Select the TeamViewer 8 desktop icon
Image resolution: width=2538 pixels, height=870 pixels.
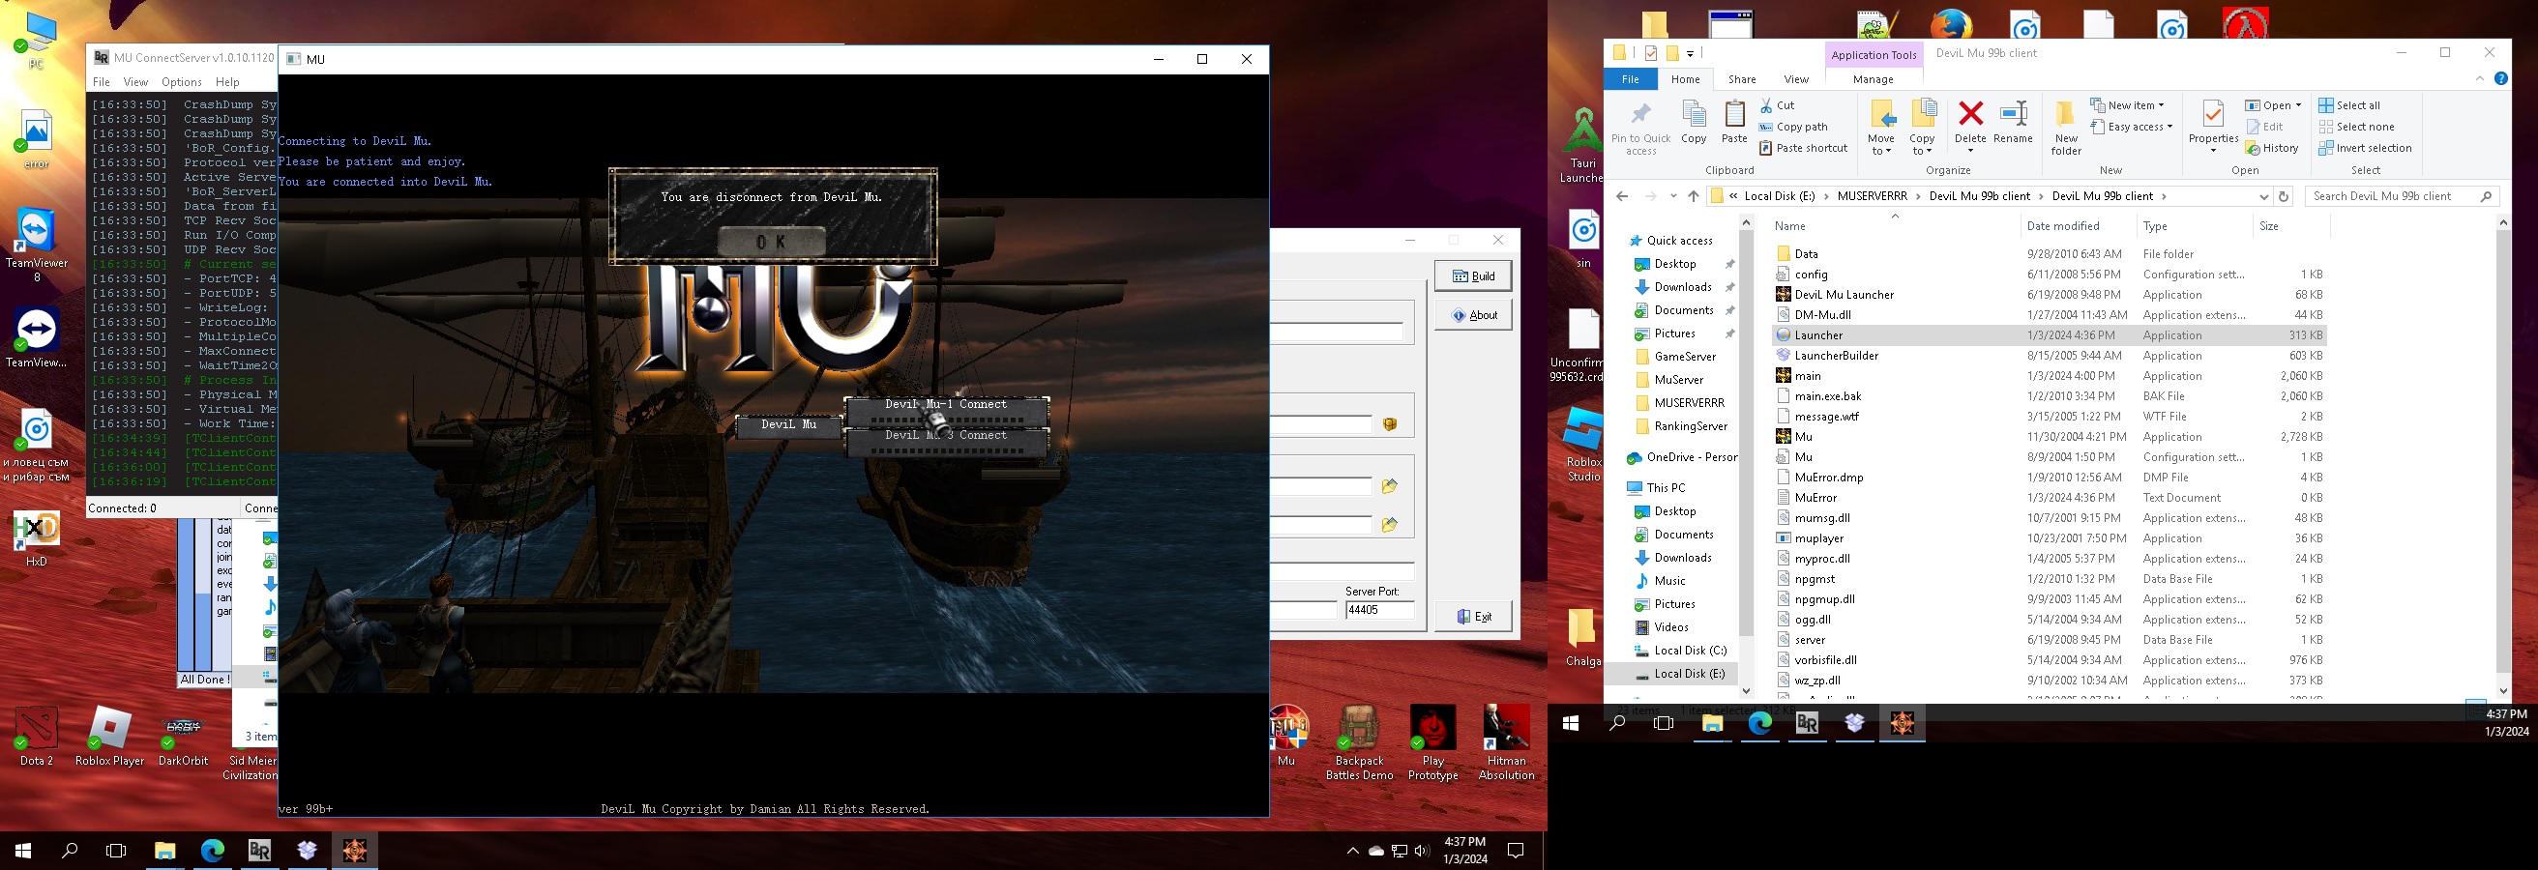[37, 246]
